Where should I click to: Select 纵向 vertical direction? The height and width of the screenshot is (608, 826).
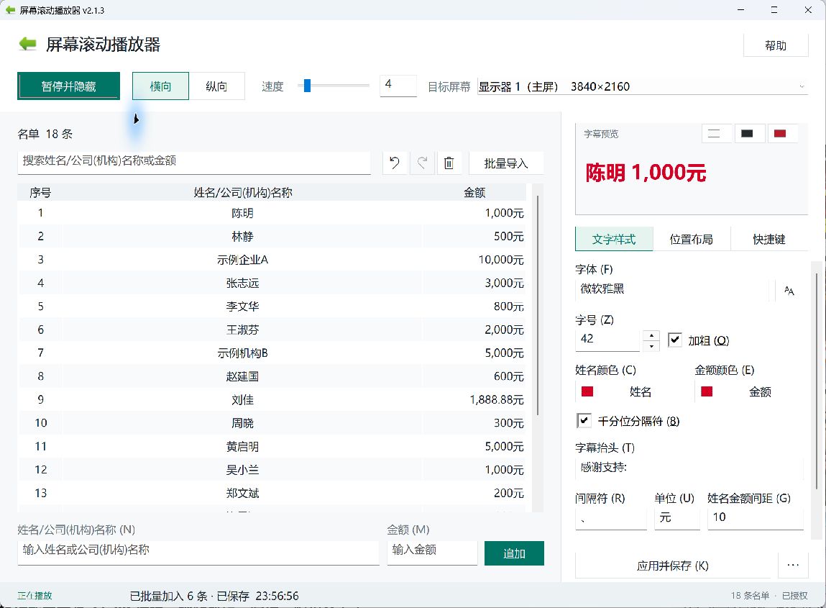pyautogui.click(x=216, y=86)
